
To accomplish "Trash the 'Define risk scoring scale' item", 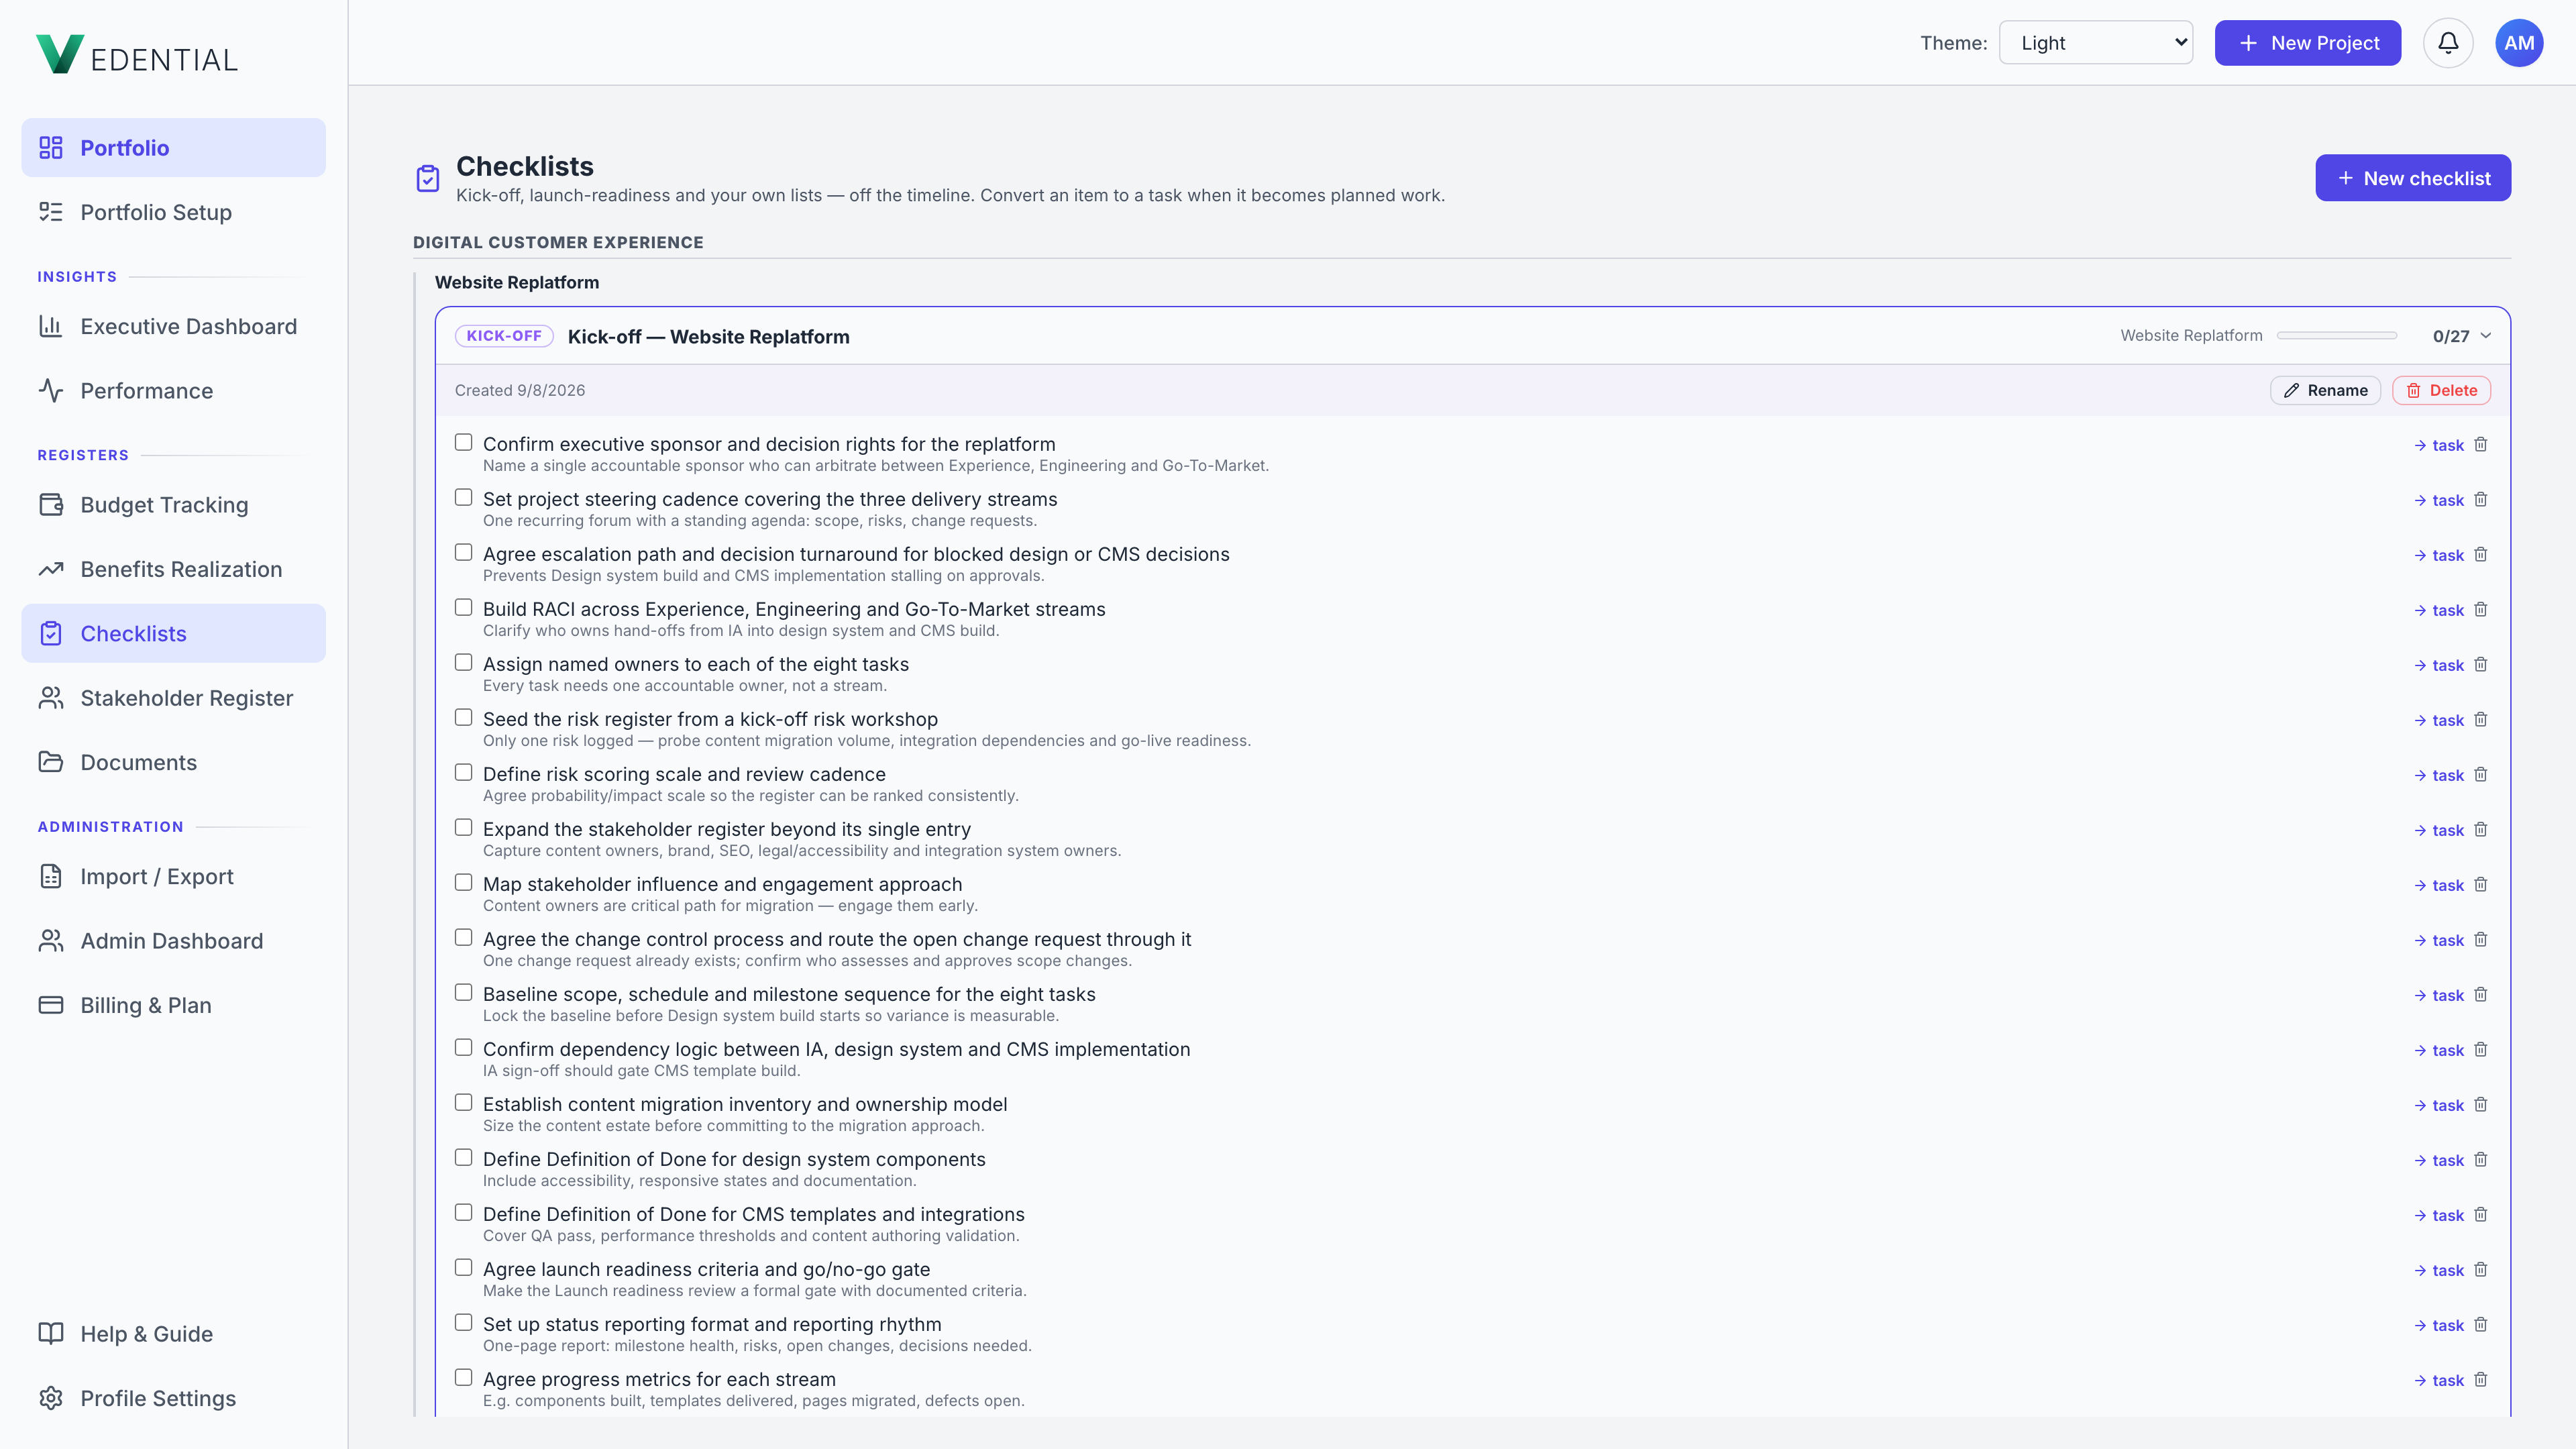I will pos(2481,775).
